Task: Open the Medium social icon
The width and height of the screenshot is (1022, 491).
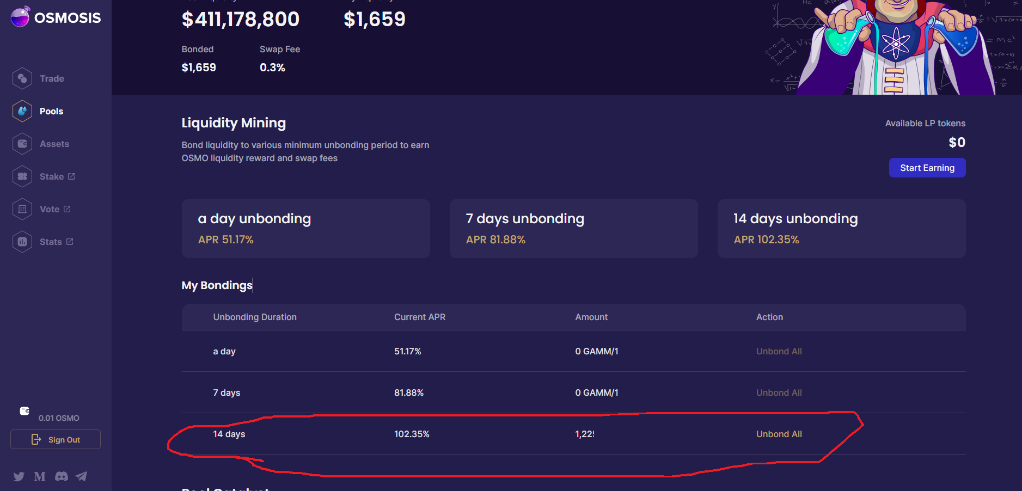Action: 40,477
